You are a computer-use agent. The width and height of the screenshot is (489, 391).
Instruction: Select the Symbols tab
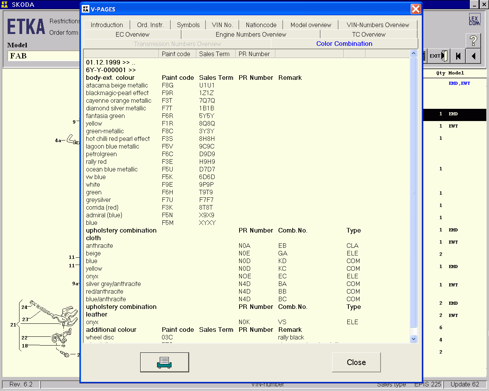188,25
